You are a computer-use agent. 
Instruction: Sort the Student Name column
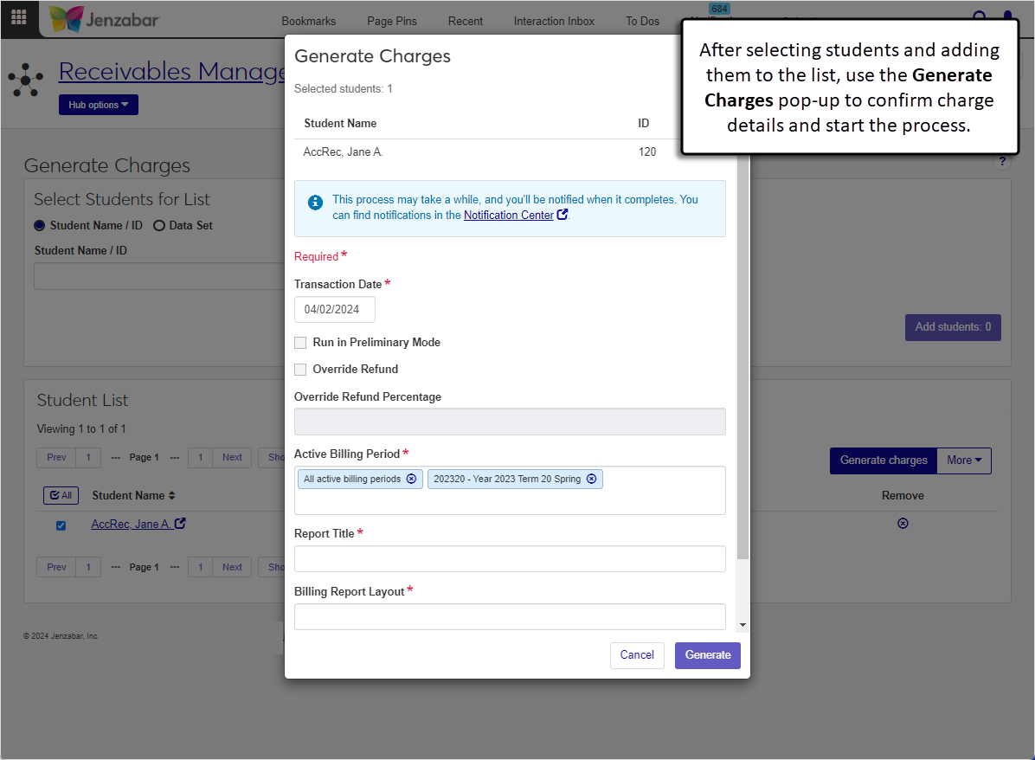coord(171,496)
